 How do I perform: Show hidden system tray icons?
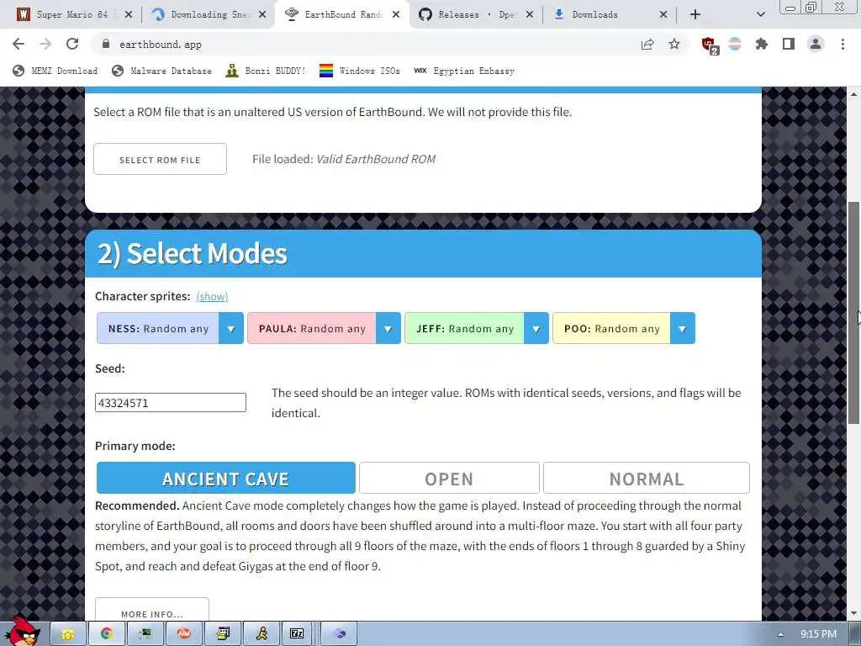(x=781, y=634)
